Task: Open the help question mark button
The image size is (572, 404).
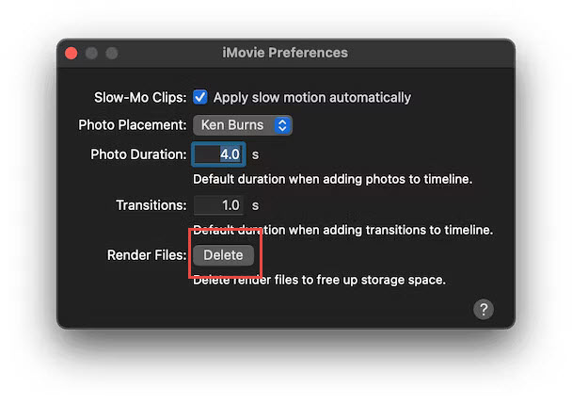Action: tap(484, 309)
